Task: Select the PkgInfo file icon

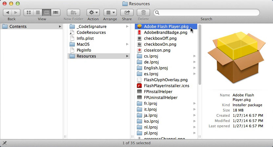Action: [72, 50]
